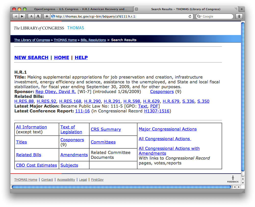This screenshot has width=255, height=207.
Task: Click the smaller text size button
Action: point(31,16)
